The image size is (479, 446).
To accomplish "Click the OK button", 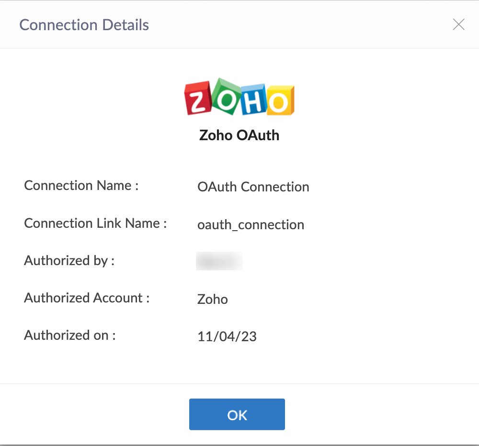I will point(237,414).
